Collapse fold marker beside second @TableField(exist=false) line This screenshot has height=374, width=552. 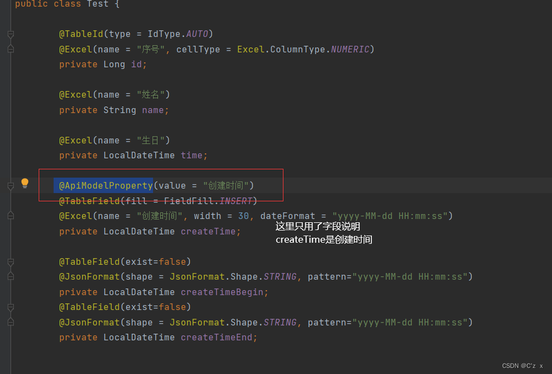tap(10, 307)
